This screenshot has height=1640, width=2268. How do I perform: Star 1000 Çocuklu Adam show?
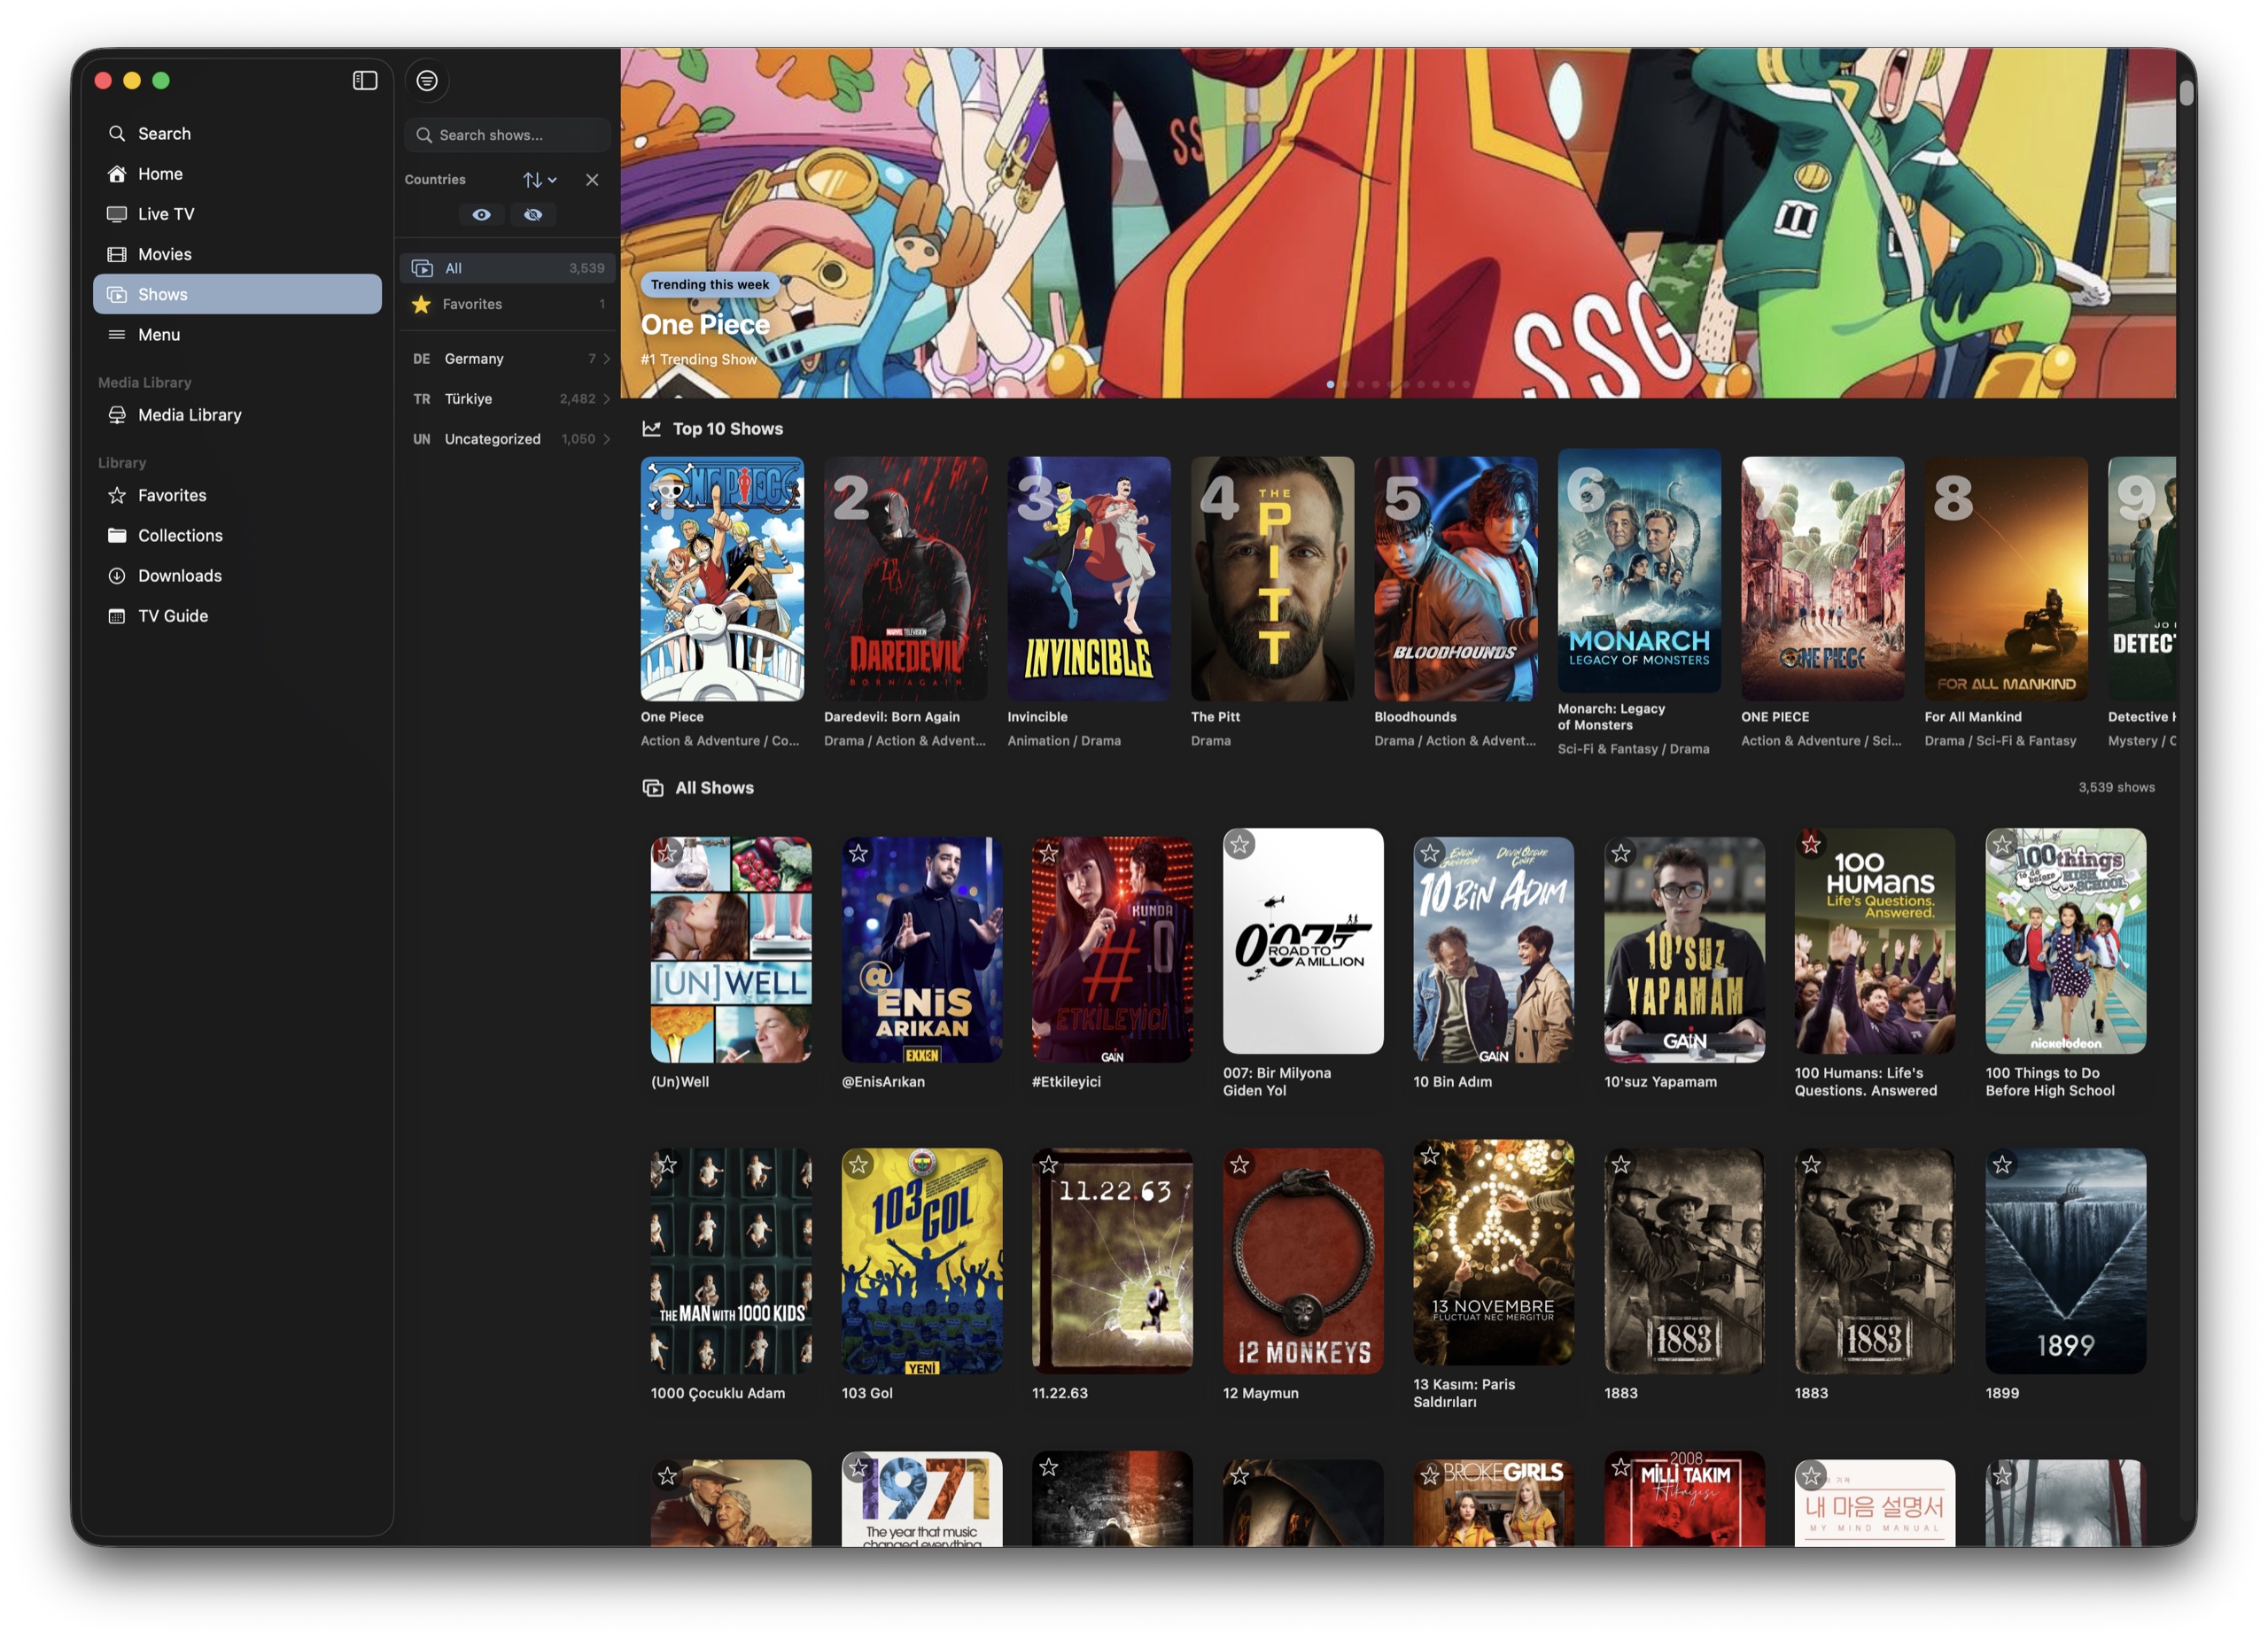tap(668, 1164)
